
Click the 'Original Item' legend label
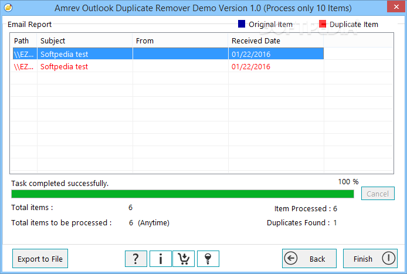tap(270, 24)
